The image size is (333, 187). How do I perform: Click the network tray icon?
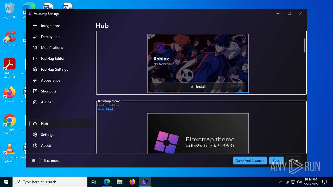[x=293, y=182]
